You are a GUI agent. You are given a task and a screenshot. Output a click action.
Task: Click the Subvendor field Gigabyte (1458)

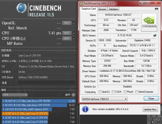[142, 40]
